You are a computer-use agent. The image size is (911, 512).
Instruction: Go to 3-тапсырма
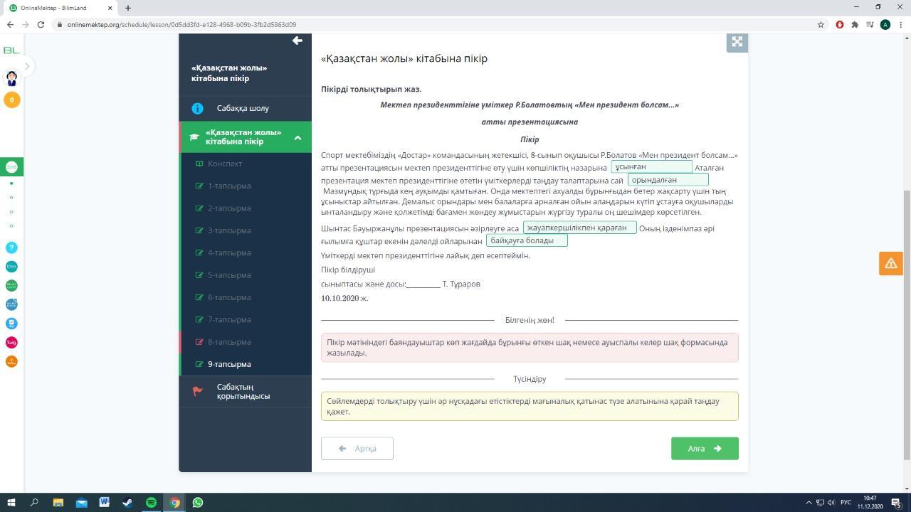[x=246, y=230]
